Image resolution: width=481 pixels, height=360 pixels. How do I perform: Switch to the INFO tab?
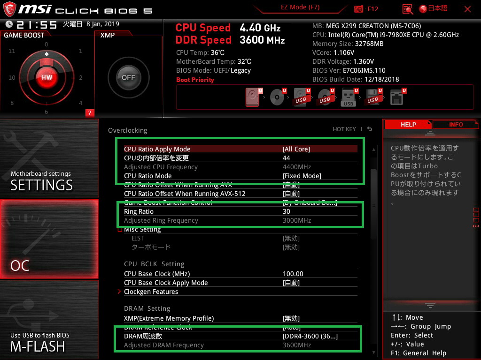456,125
